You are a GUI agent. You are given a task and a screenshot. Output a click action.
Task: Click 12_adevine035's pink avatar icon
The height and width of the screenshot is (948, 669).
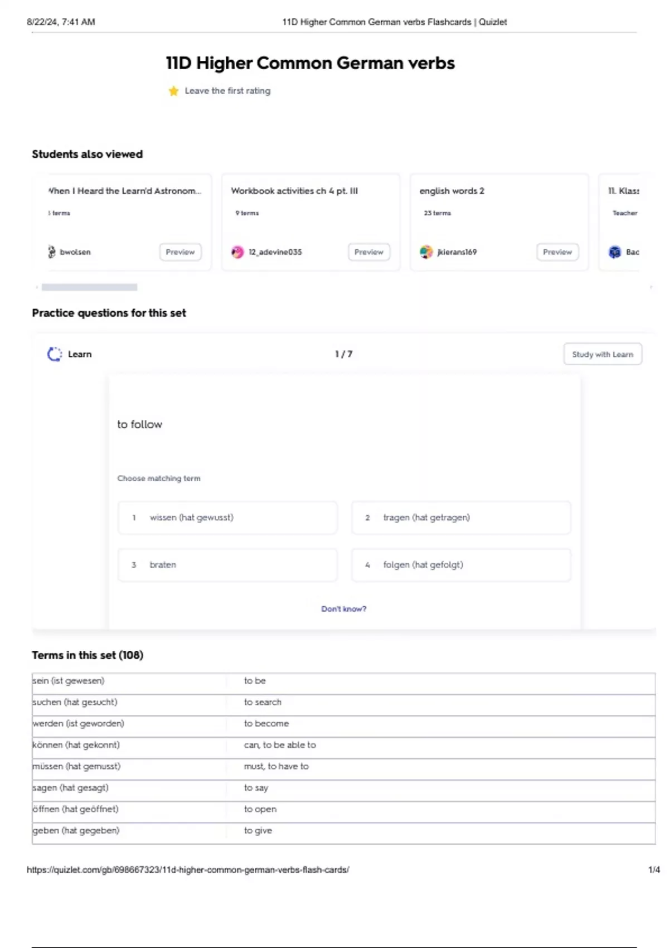pyautogui.click(x=237, y=252)
